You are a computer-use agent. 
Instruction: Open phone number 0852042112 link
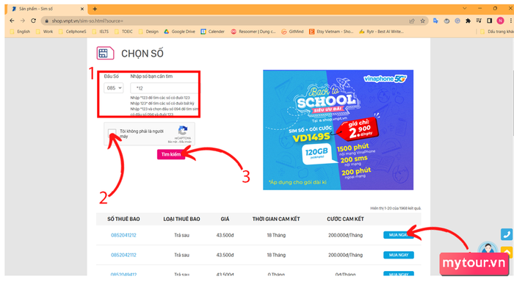point(123,255)
